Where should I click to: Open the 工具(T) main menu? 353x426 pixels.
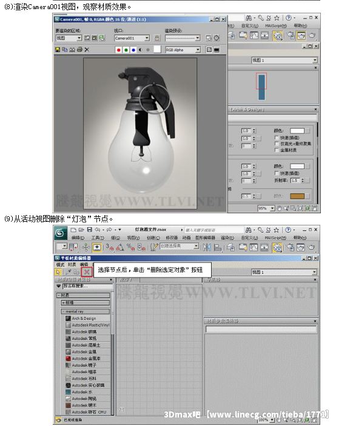[x=98, y=238]
